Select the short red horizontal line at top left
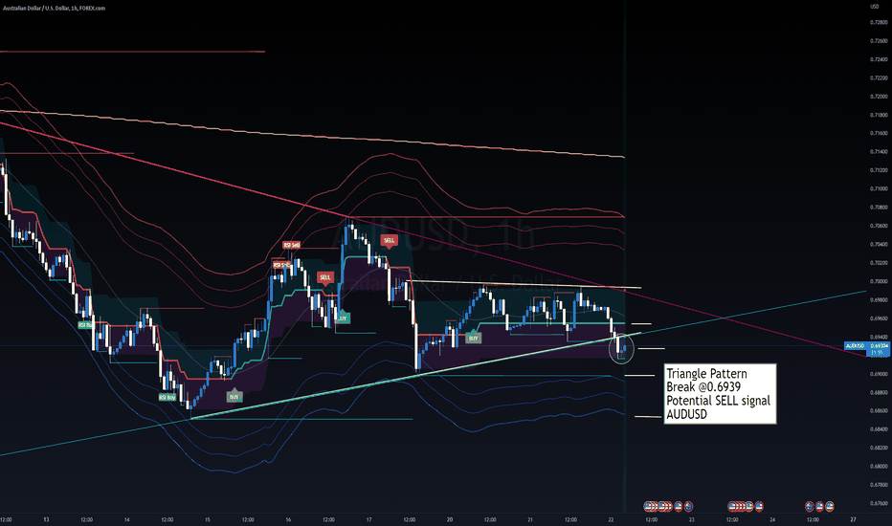The width and height of the screenshot is (892, 526). click(132, 52)
